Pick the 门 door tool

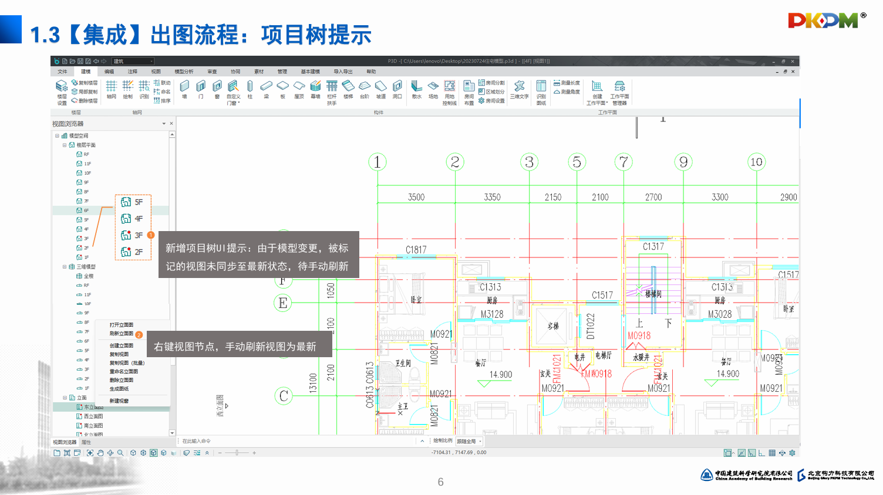pyautogui.click(x=201, y=90)
